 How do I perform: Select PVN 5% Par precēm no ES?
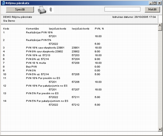(x=42, y=93)
